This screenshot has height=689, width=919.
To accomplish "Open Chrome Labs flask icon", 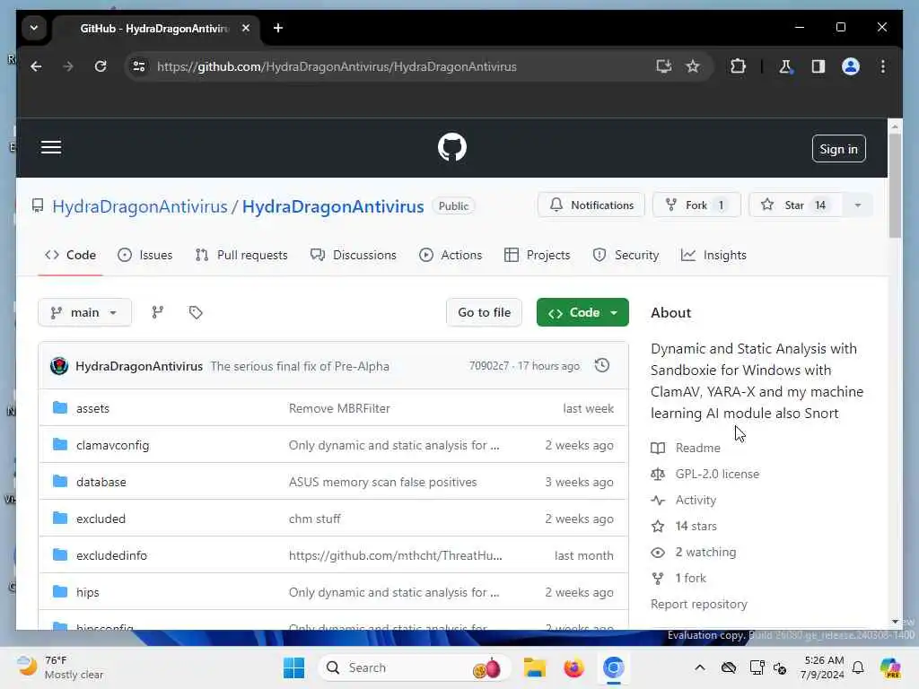I will pyautogui.click(x=785, y=66).
